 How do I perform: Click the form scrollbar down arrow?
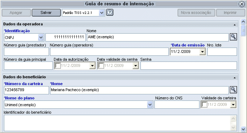point(243,129)
